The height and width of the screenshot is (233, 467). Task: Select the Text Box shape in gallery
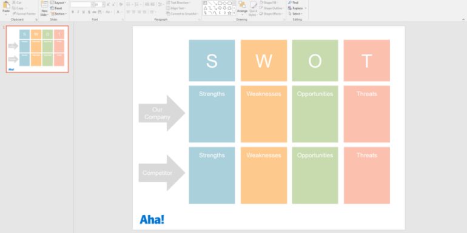point(205,3)
